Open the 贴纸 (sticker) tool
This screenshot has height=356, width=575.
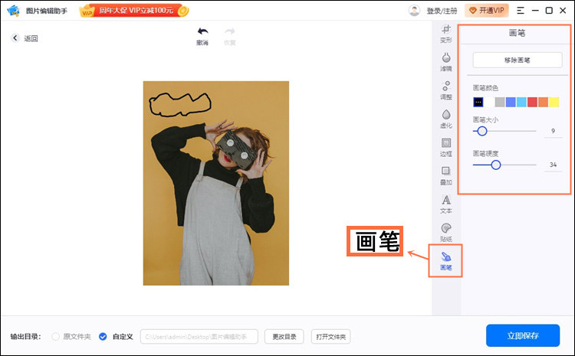pos(445,231)
